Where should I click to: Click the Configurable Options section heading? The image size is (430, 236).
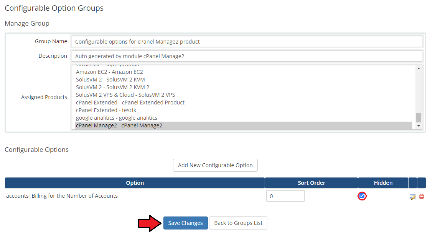coord(36,150)
